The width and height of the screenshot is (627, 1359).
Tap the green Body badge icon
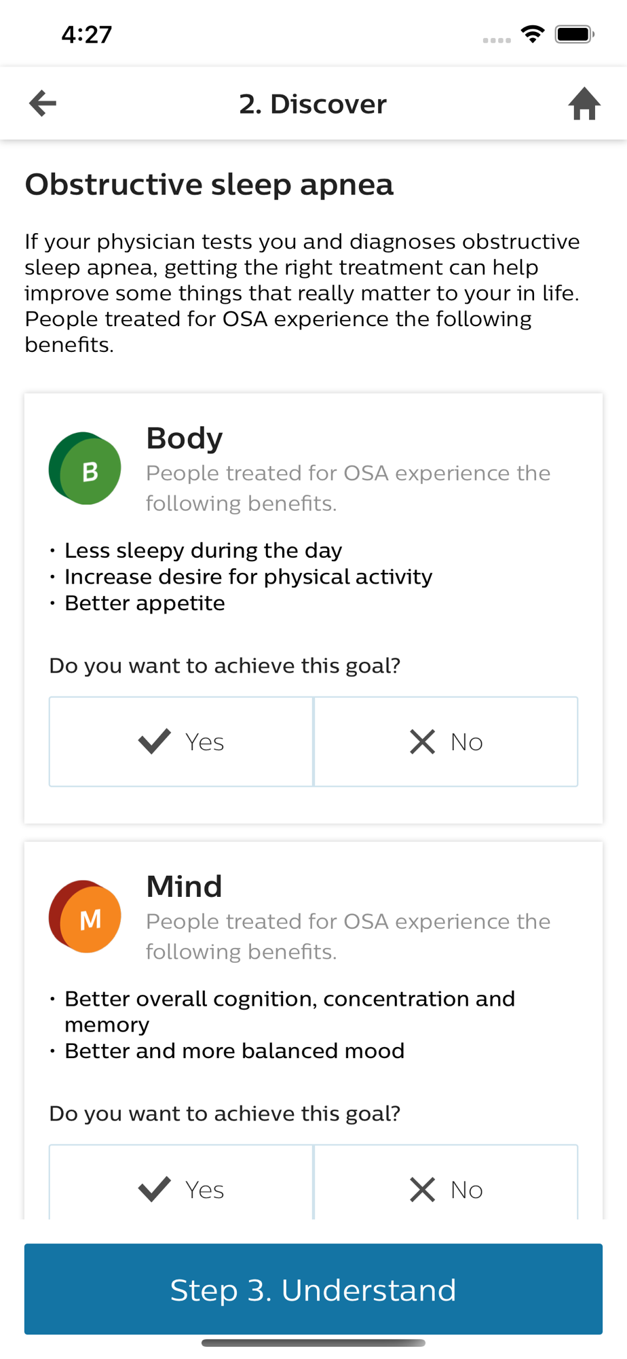pos(85,469)
